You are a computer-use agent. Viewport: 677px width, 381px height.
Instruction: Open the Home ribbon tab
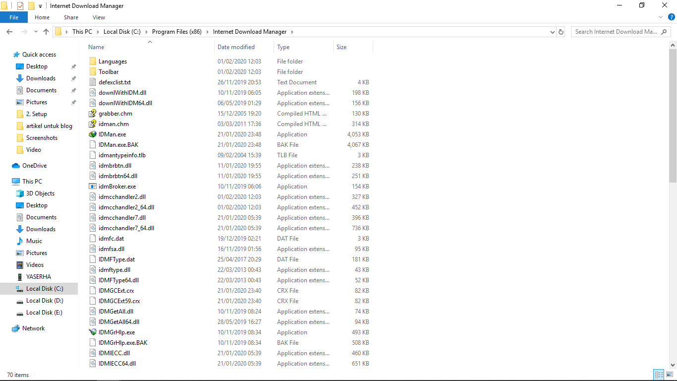coord(42,17)
